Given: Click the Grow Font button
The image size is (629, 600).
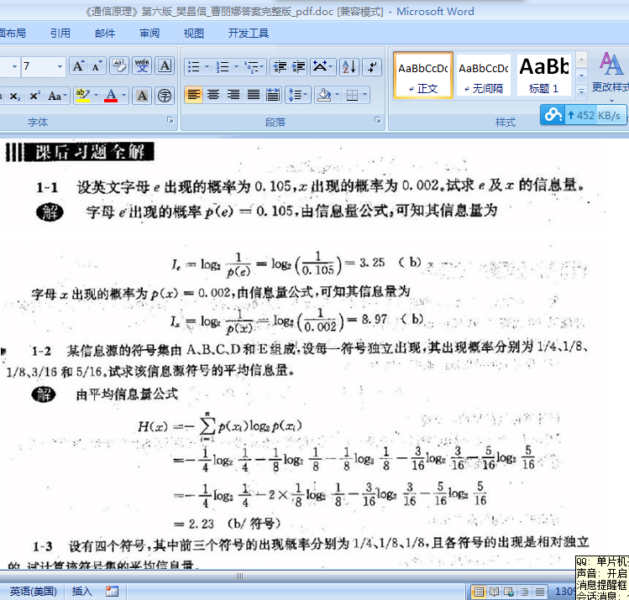Looking at the screenshot, I should pyautogui.click(x=78, y=66).
